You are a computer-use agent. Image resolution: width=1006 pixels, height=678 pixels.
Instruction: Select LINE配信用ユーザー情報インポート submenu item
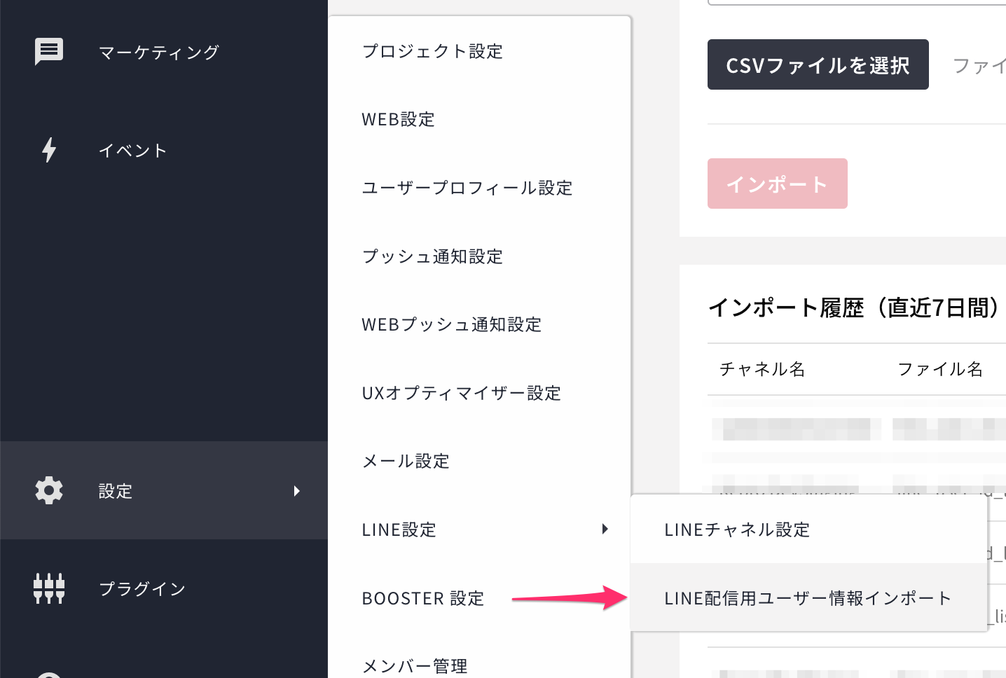(x=808, y=599)
